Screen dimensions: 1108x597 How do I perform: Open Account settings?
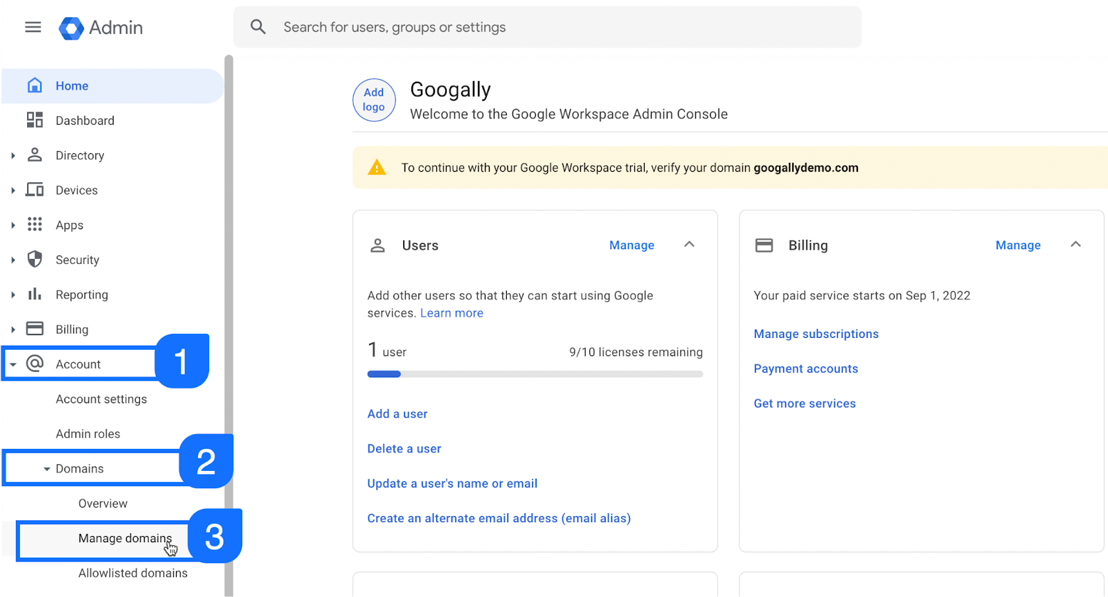point(101,399)
